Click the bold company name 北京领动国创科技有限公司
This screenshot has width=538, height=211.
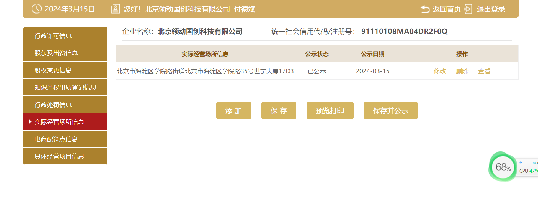tap(200, 32)
